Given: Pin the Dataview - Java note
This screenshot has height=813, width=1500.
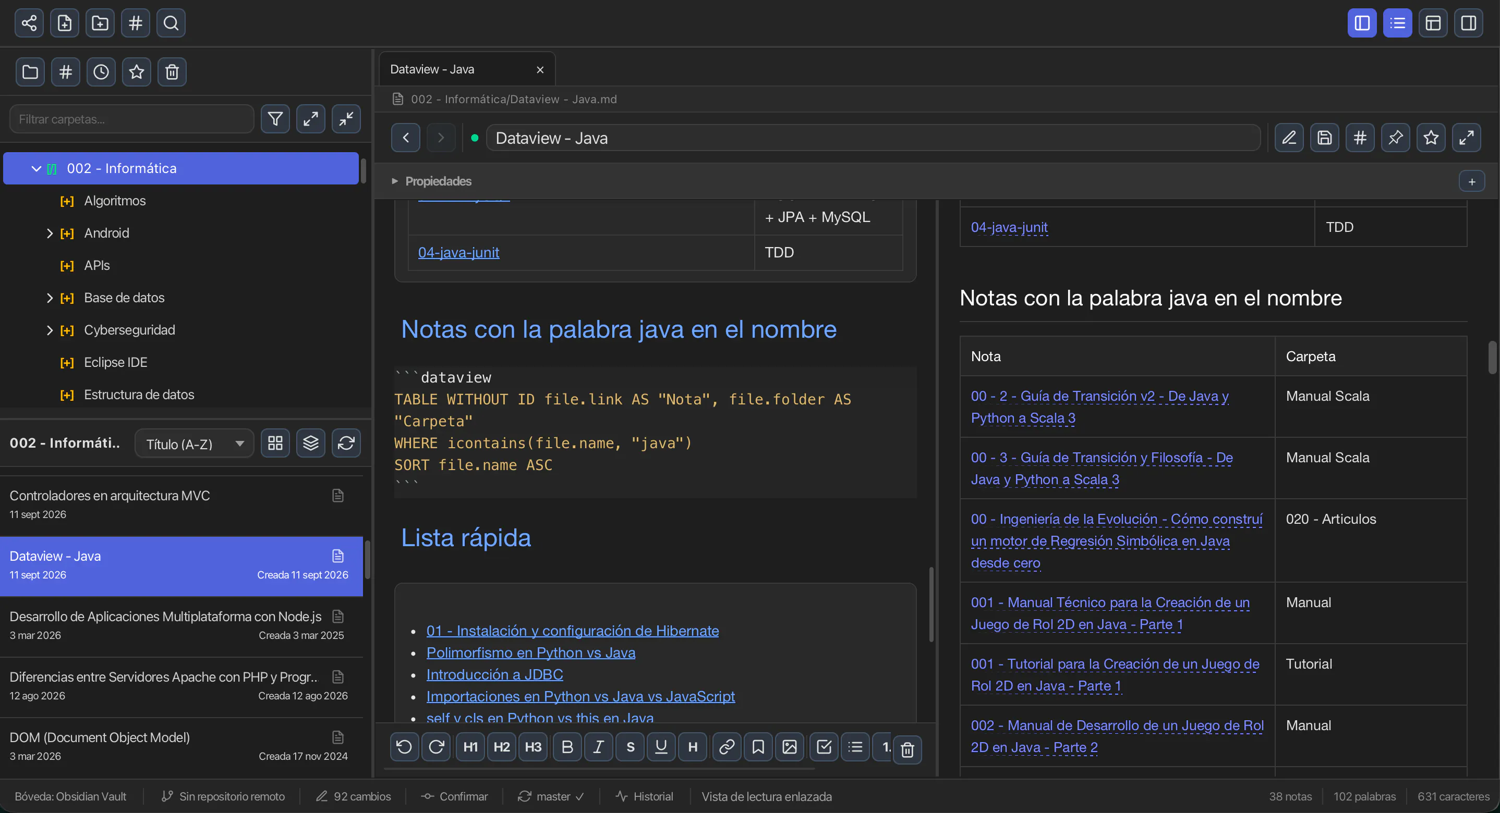Looking at the screenshot, I should tap(1396, 138).
